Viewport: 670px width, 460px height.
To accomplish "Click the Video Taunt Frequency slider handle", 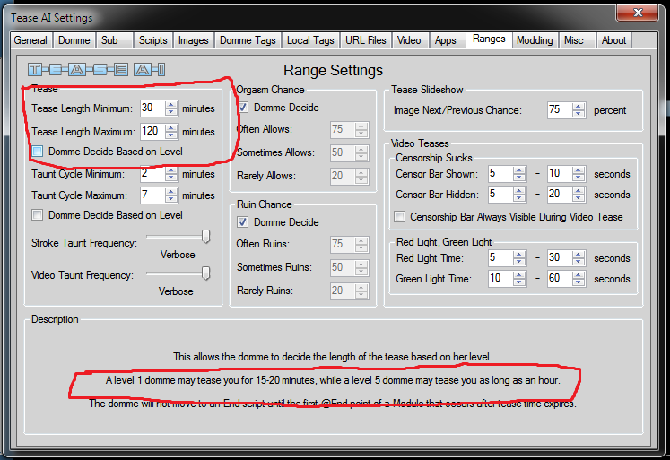I will point(206,273).
